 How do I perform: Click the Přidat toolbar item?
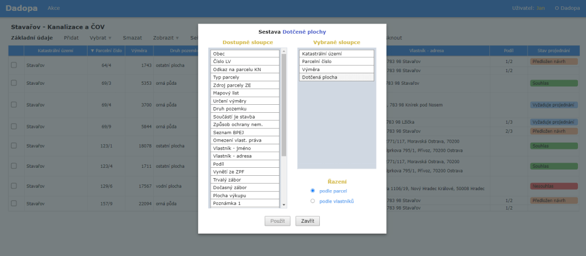(72, 38)
